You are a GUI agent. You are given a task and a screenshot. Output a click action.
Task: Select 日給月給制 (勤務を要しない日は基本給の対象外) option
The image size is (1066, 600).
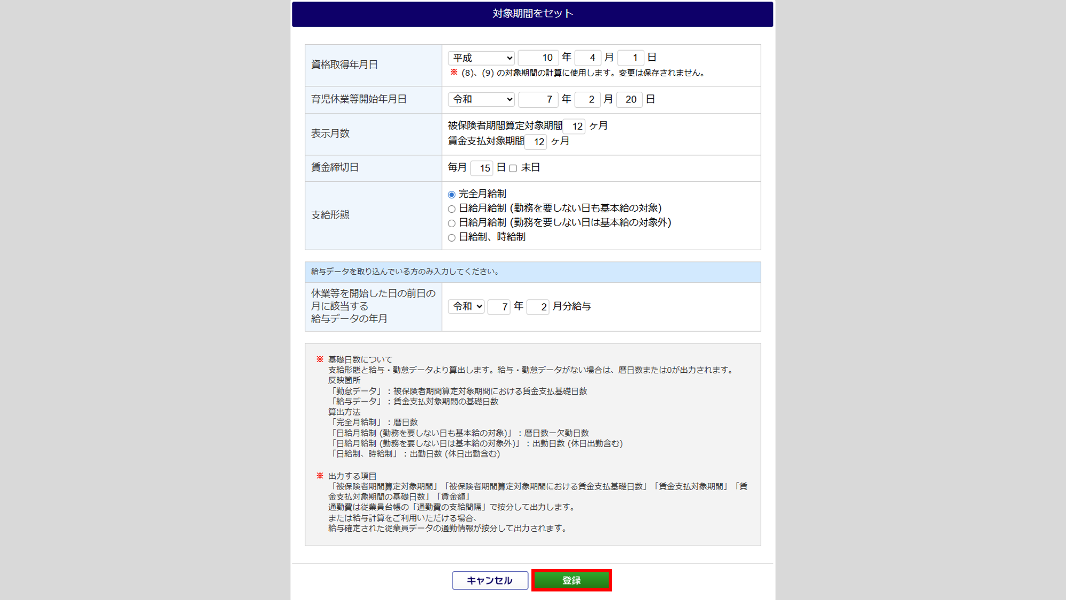[x=451, y=223]
